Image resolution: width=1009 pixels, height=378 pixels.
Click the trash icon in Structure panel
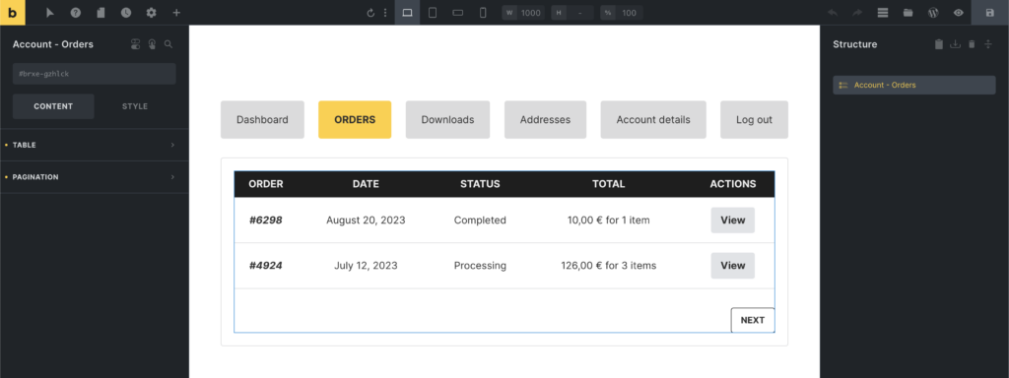(x=972, y=44)
